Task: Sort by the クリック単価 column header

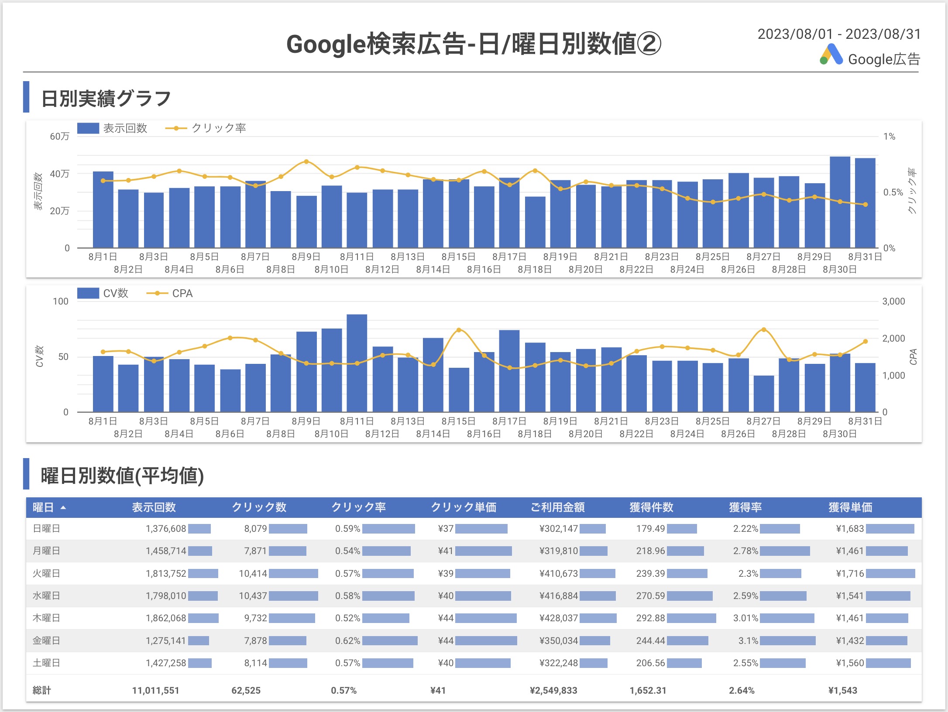Action: (464, 507)
